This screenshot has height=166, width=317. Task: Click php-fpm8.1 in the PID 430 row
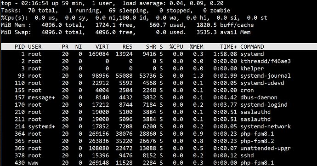[x=257, y=163]
